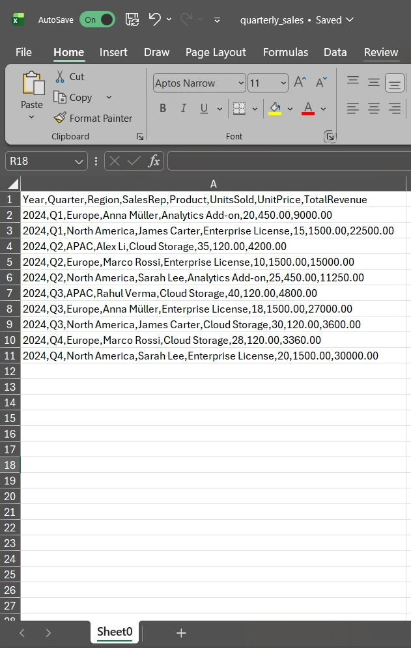Add a new sheet with plus button
This screenshot has height=648, width=411.
tap(181, 632)
